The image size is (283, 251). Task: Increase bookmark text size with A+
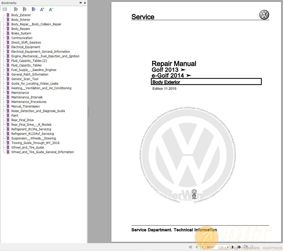tap(42, 9)
